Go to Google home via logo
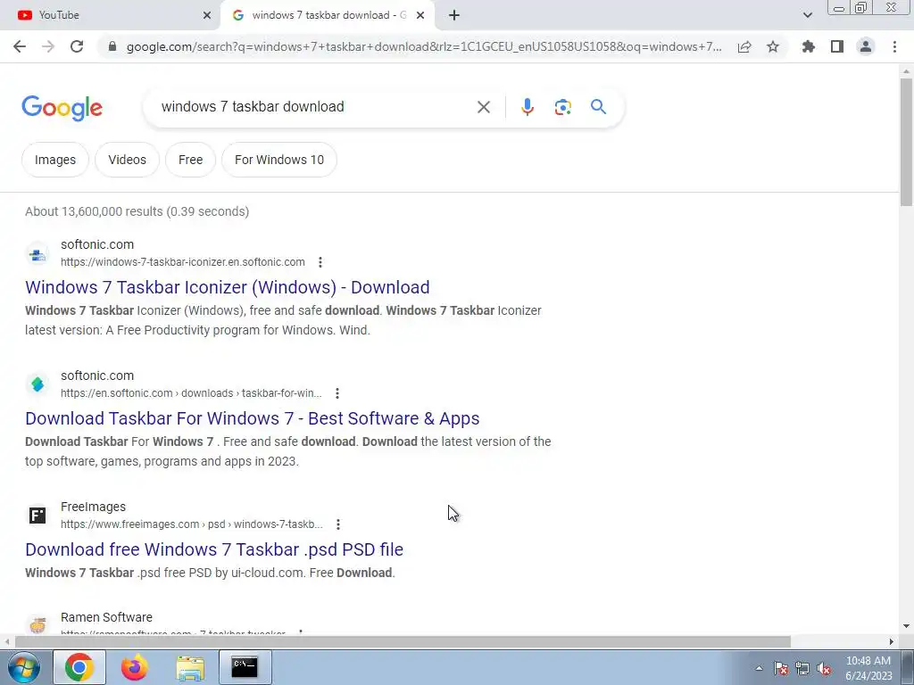Viewport: 914px width, 685px height. tap(62, 108)
